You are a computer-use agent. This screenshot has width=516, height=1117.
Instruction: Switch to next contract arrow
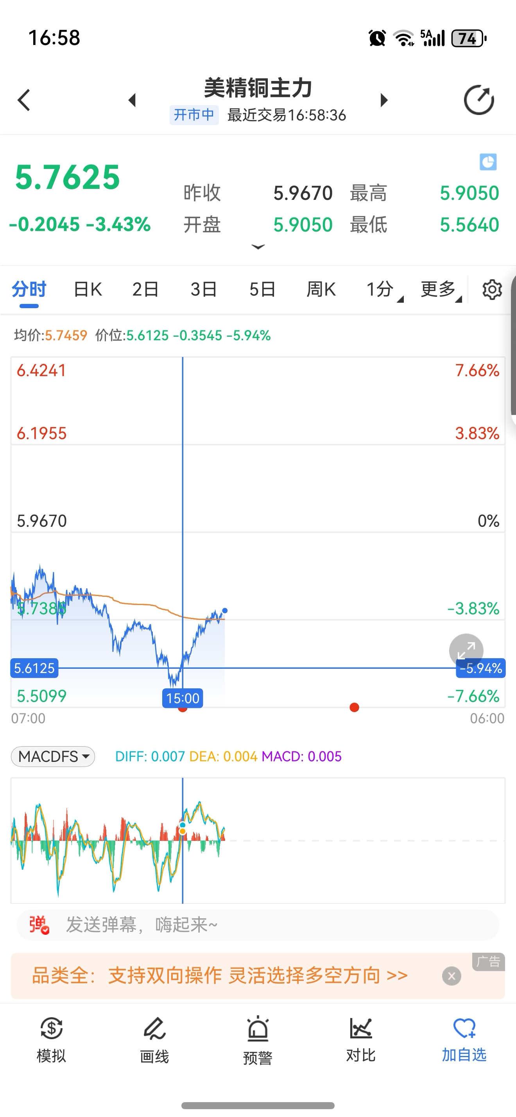pos(384,100)
